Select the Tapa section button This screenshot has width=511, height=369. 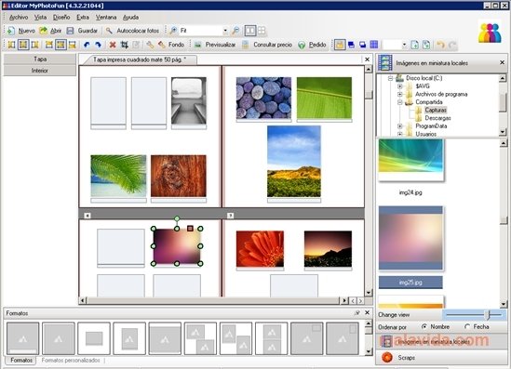click(x=40, y=59)
